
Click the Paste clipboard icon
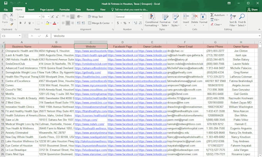(x=5, y=17)
